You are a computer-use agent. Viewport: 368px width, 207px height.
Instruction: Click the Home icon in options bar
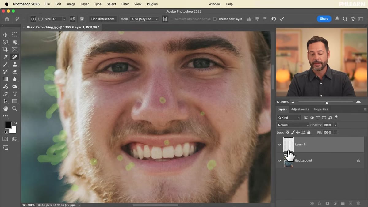[7, 19]
